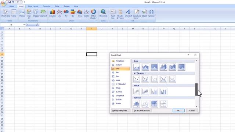Open the Shapes gallery
This screenshot has width=235, height=132.
click(36, 14)
